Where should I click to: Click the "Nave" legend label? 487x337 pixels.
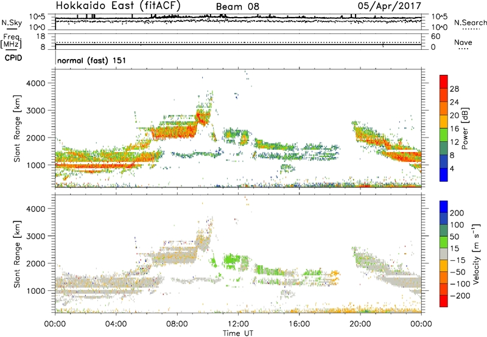tap(463, 42)
